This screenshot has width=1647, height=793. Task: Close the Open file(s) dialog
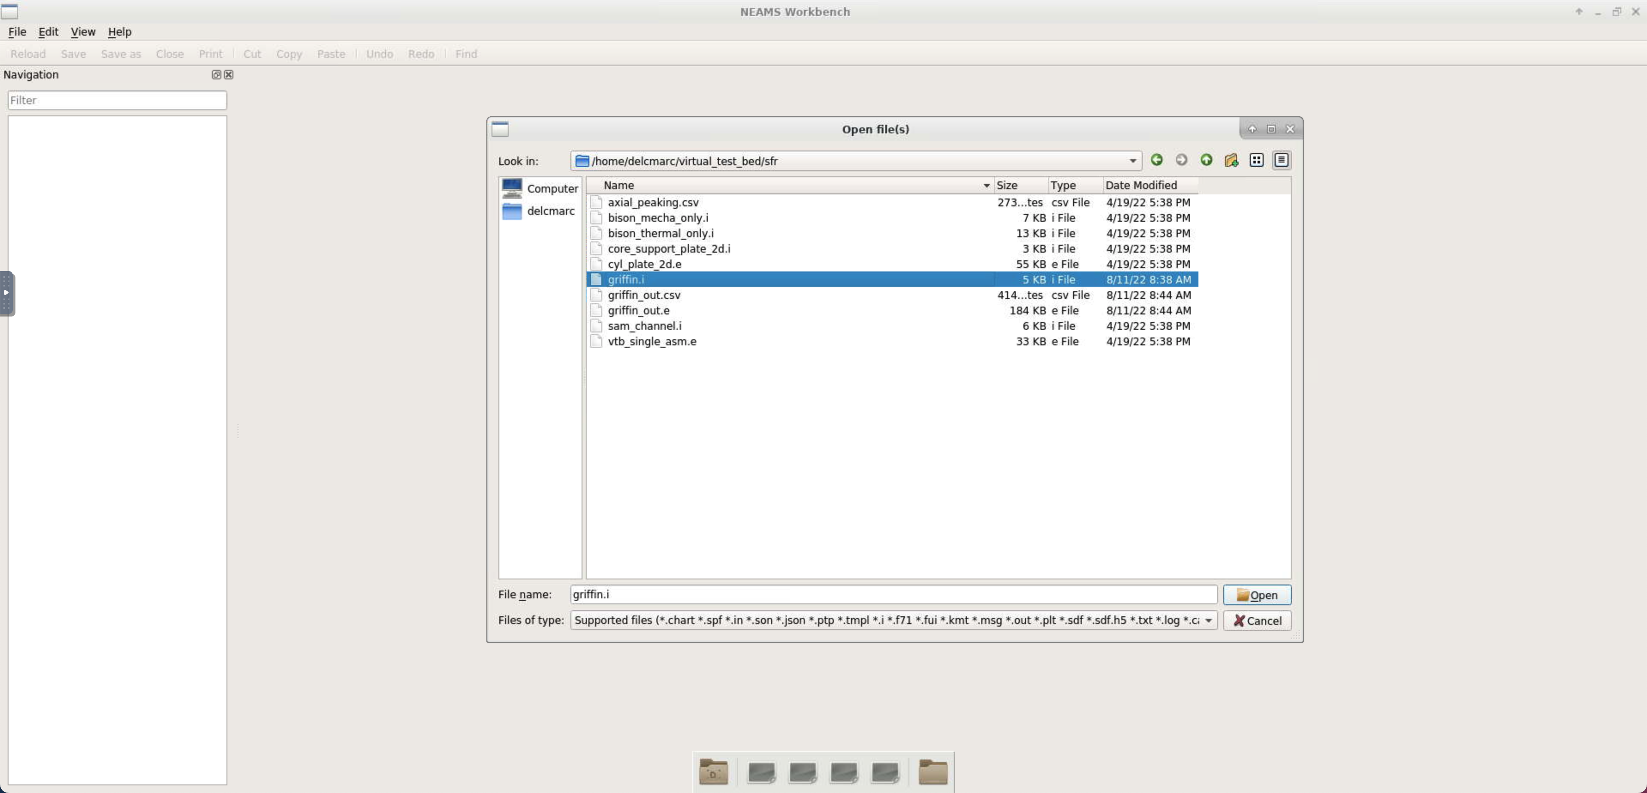pyautogui.click(x=1290, y=129)
